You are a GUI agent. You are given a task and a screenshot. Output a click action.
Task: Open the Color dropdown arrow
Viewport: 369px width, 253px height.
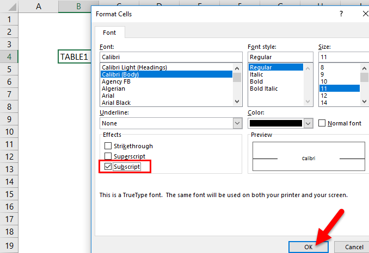pos(308,123)
